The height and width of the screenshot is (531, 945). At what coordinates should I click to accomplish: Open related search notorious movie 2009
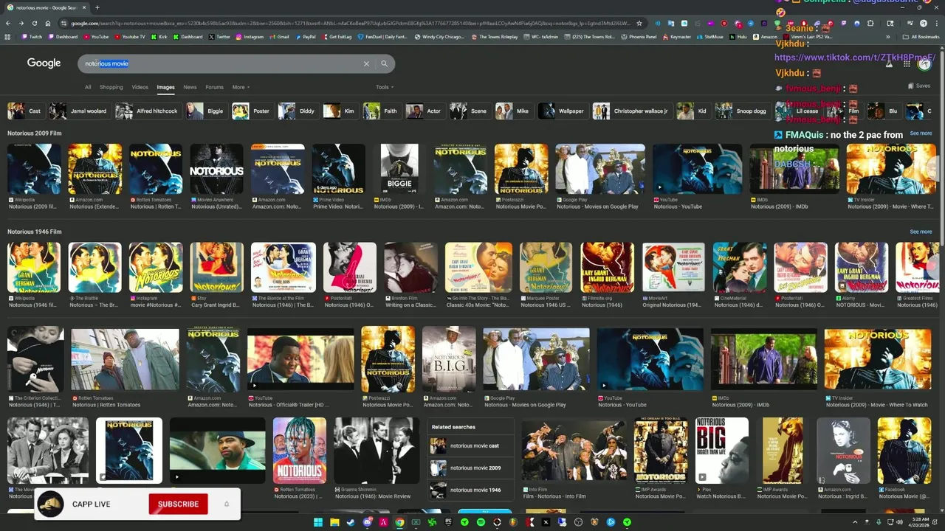[x=470, y=468]
